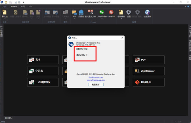Expand the FTP dropdown arrow
191x123 pixels.
pyautogui.click(x=75, y=19)
